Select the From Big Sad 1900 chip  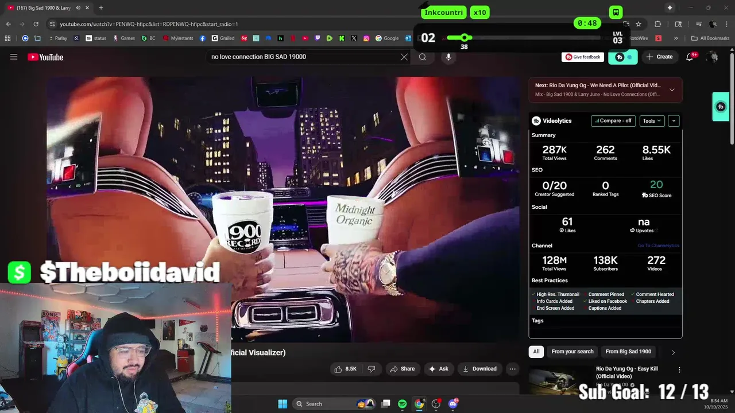628,352
